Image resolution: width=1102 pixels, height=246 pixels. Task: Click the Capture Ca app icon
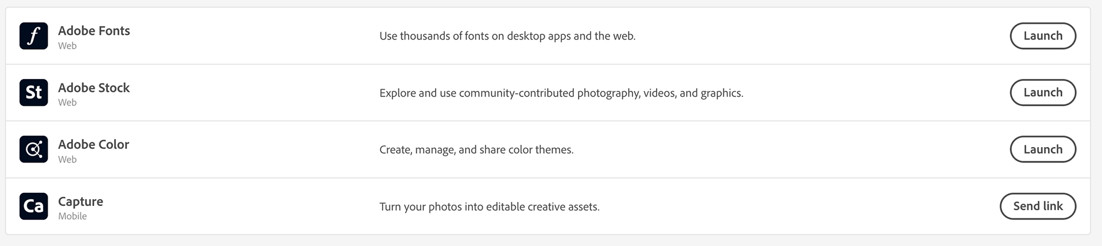34,206
